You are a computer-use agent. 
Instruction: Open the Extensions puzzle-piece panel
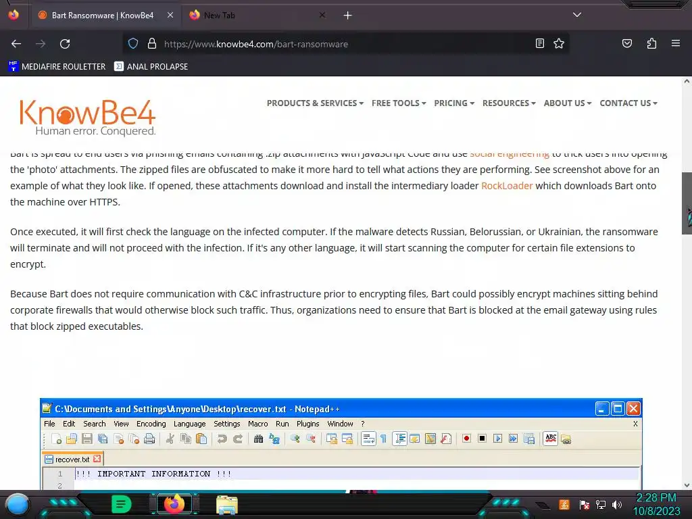[651, 43]
